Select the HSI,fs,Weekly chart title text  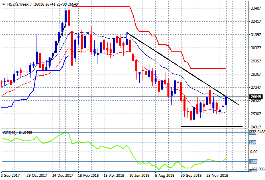pos(19,4)
